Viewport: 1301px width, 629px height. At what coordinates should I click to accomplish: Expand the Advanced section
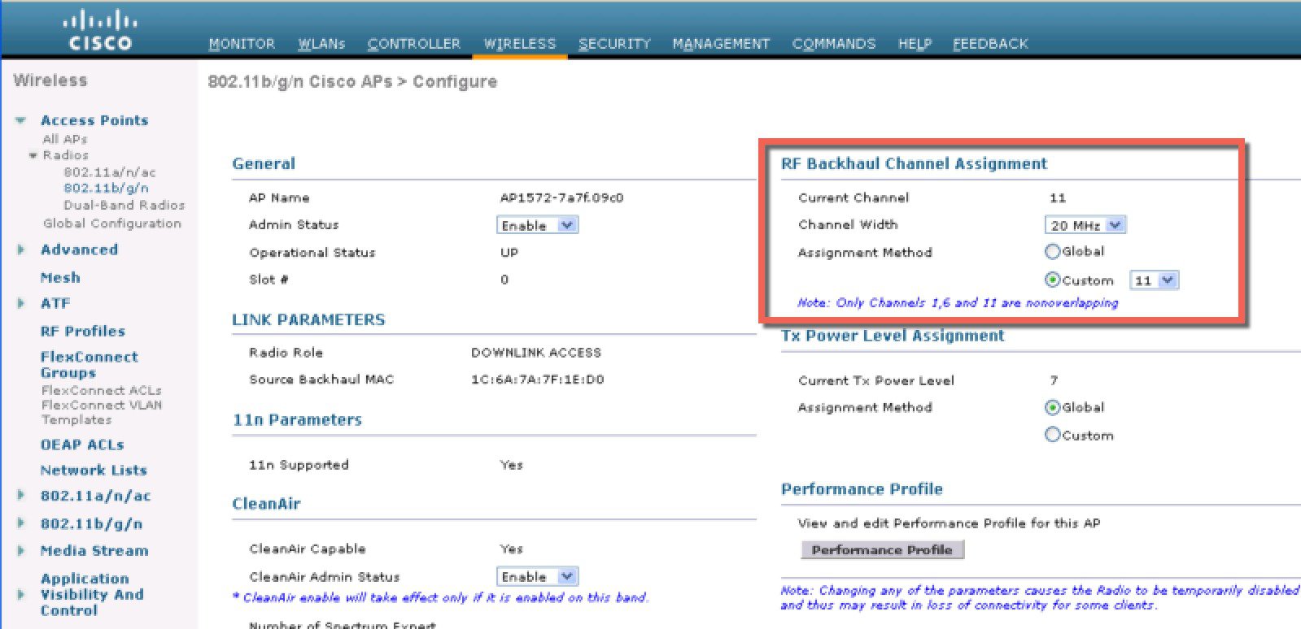(x=20, y=249)
